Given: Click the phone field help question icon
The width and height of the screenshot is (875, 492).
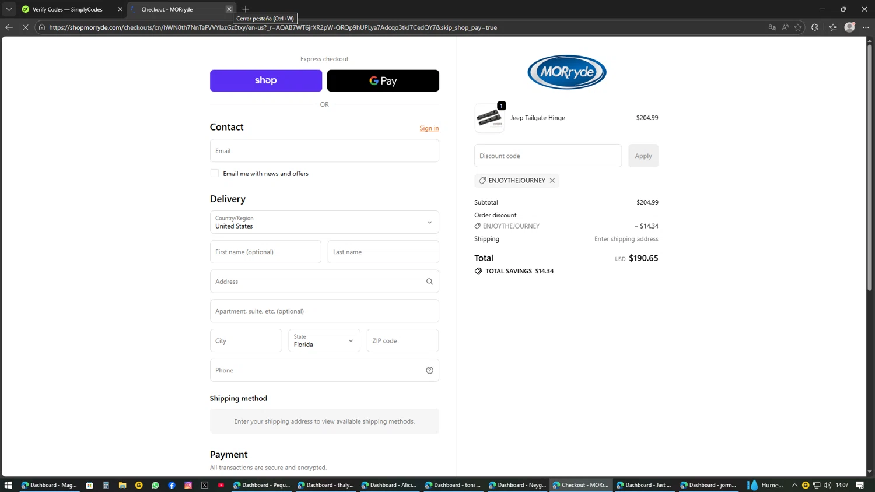Looking at the screenshot, I should (x=429, y=370).
